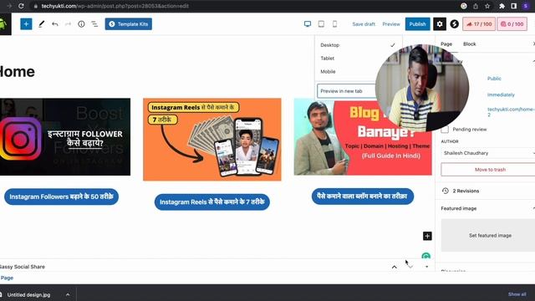Image resolution: width=535 pixels, height=301 pixels.
Task: Open the Author dropdown Shailesh Chaudhary
Action: click(x=488, y=153)
